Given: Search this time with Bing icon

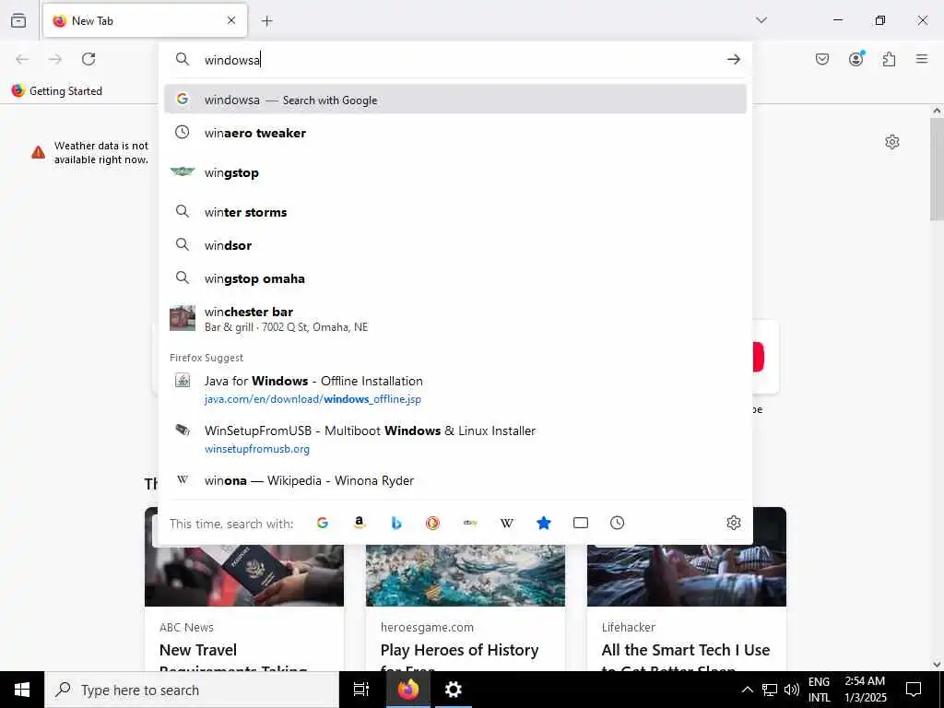Looking at the screenshot, I should (x=396, y=523).
